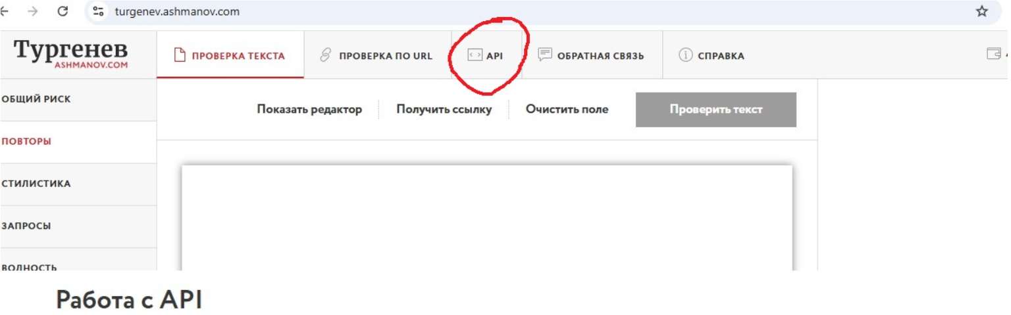
Task: Open the API tab label
Action: coord(494,56)
